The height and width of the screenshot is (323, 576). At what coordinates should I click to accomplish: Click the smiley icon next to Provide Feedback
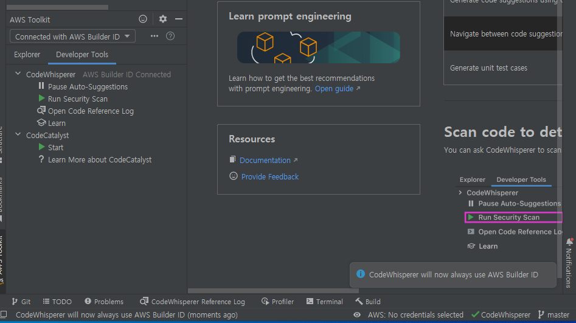coord(234,176)
